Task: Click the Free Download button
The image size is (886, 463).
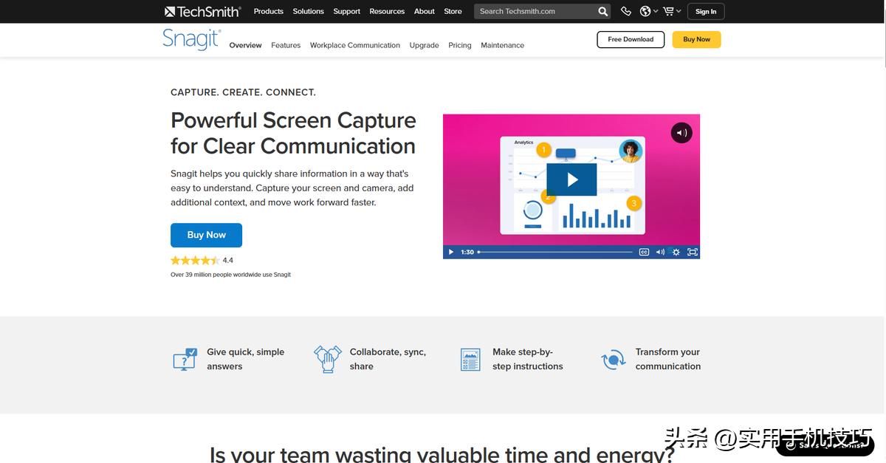Action: pos(631,39)
